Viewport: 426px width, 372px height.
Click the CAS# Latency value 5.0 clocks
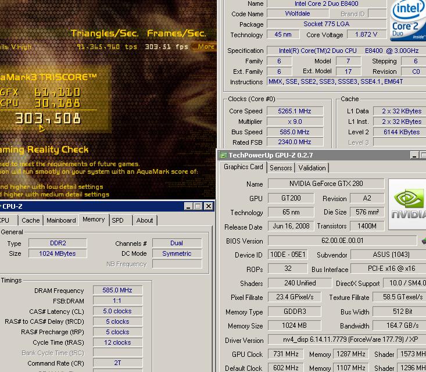117,311
